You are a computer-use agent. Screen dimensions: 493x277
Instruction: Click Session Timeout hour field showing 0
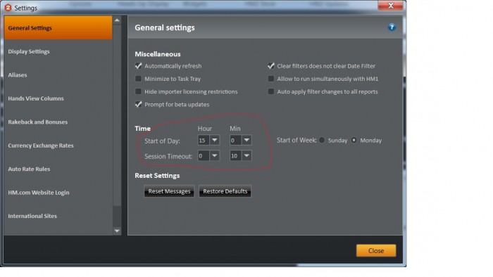[x=204, y=155]
